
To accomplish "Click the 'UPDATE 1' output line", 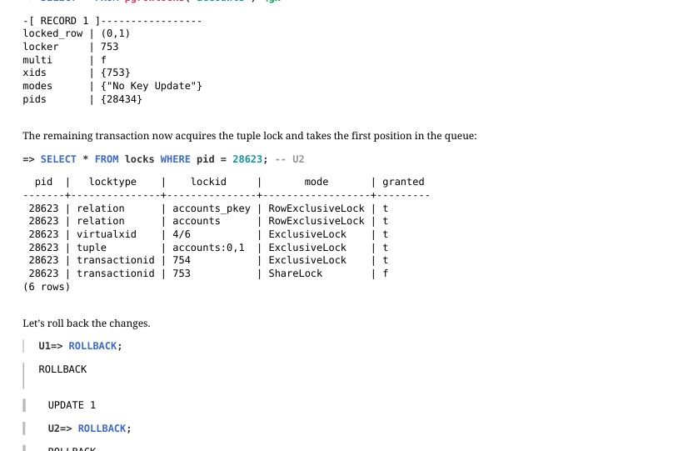I will pyautogui.click(x=72, y=405).
